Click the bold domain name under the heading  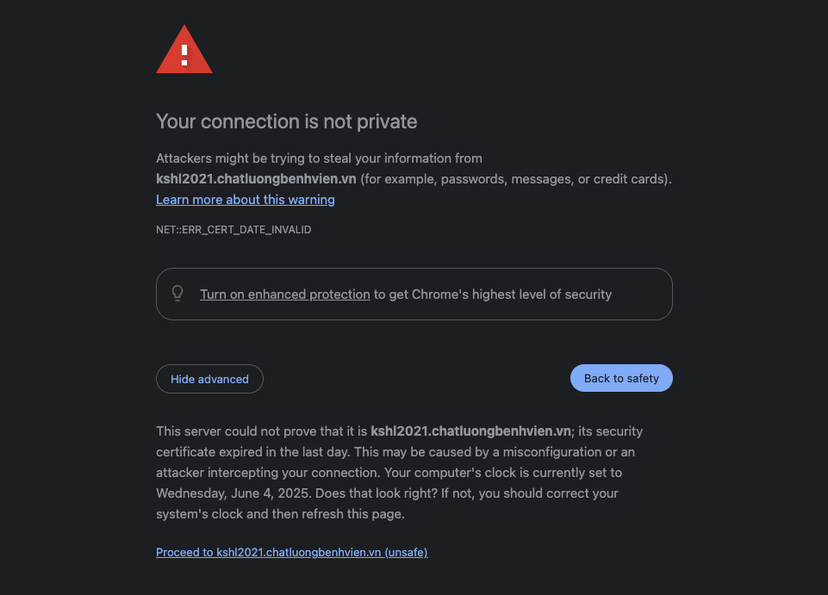pyautogui.click(x=256, y=179)
